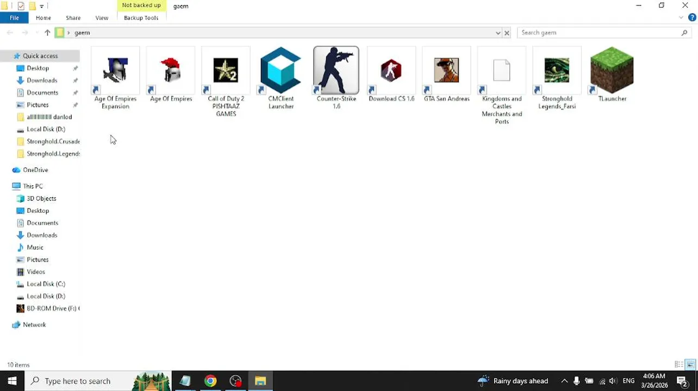Click the Up one level arrow
This screenshot has width=698, height=391.
point(47,33)
